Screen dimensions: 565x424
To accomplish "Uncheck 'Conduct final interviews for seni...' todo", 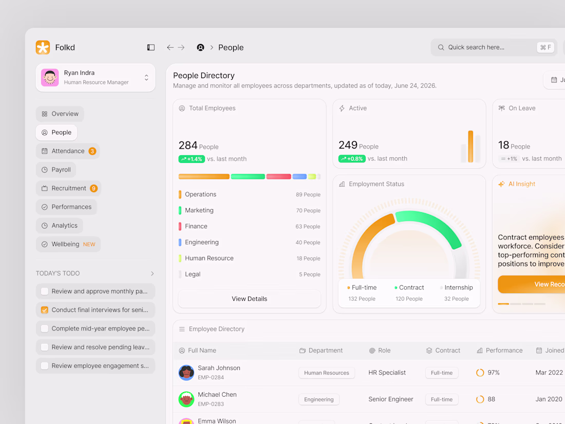I will (x=45, y=310).
